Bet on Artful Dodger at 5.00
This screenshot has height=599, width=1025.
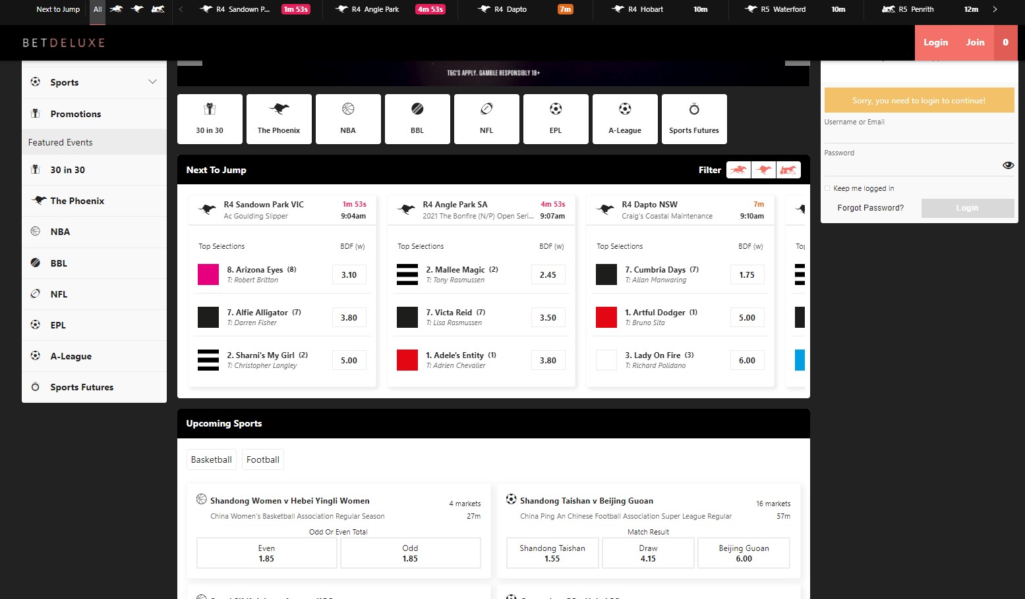pyautogui.click(x=747, y=317)
